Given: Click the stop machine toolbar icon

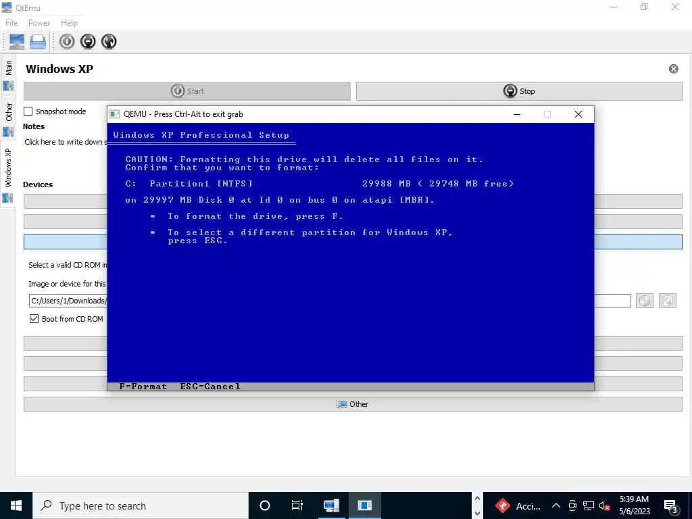Looking at the screenshot, I should coord(89,41).
